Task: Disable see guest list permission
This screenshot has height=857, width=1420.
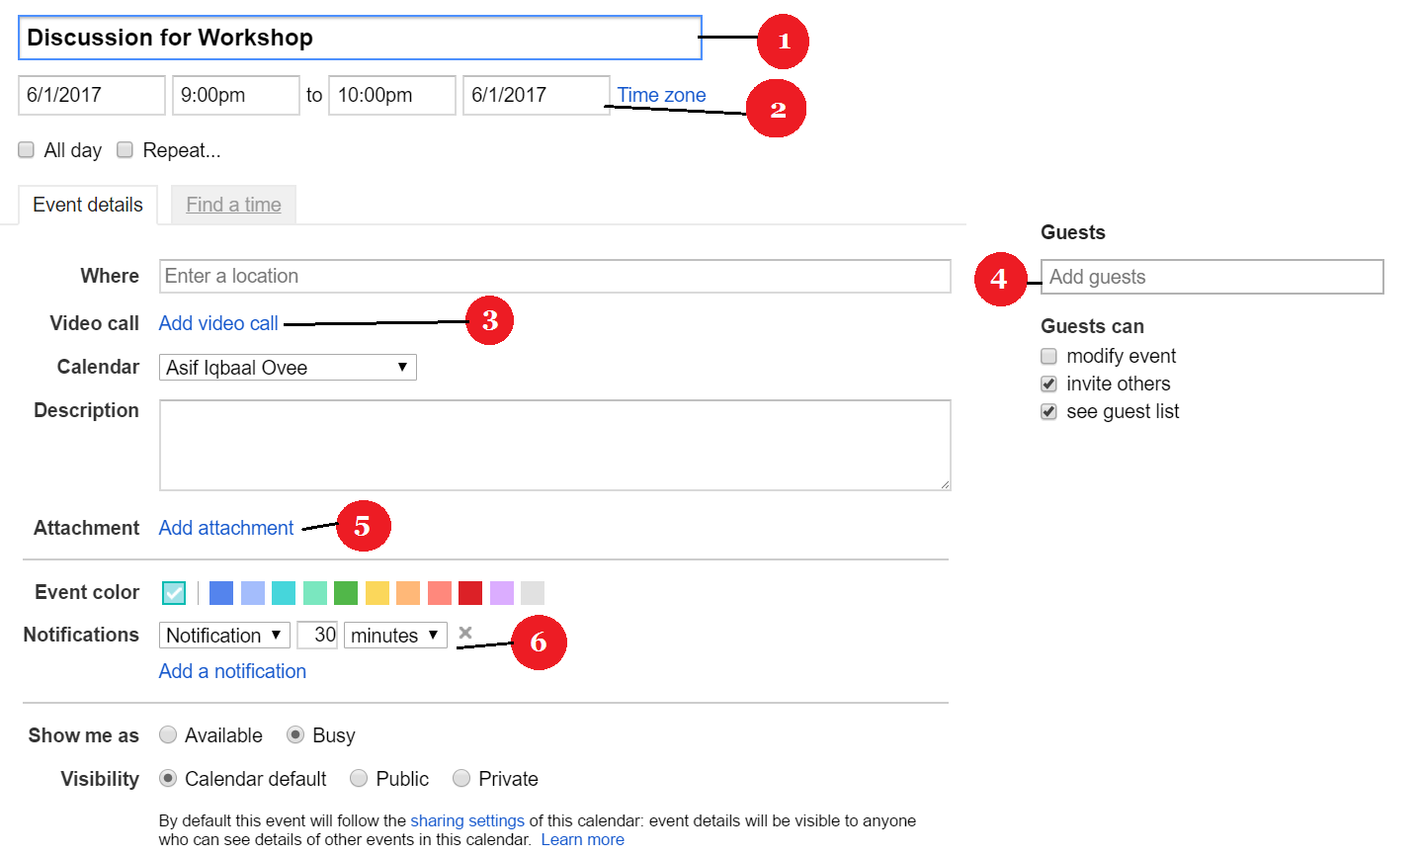Action: pyautogui.click(x=1048, y=411)
